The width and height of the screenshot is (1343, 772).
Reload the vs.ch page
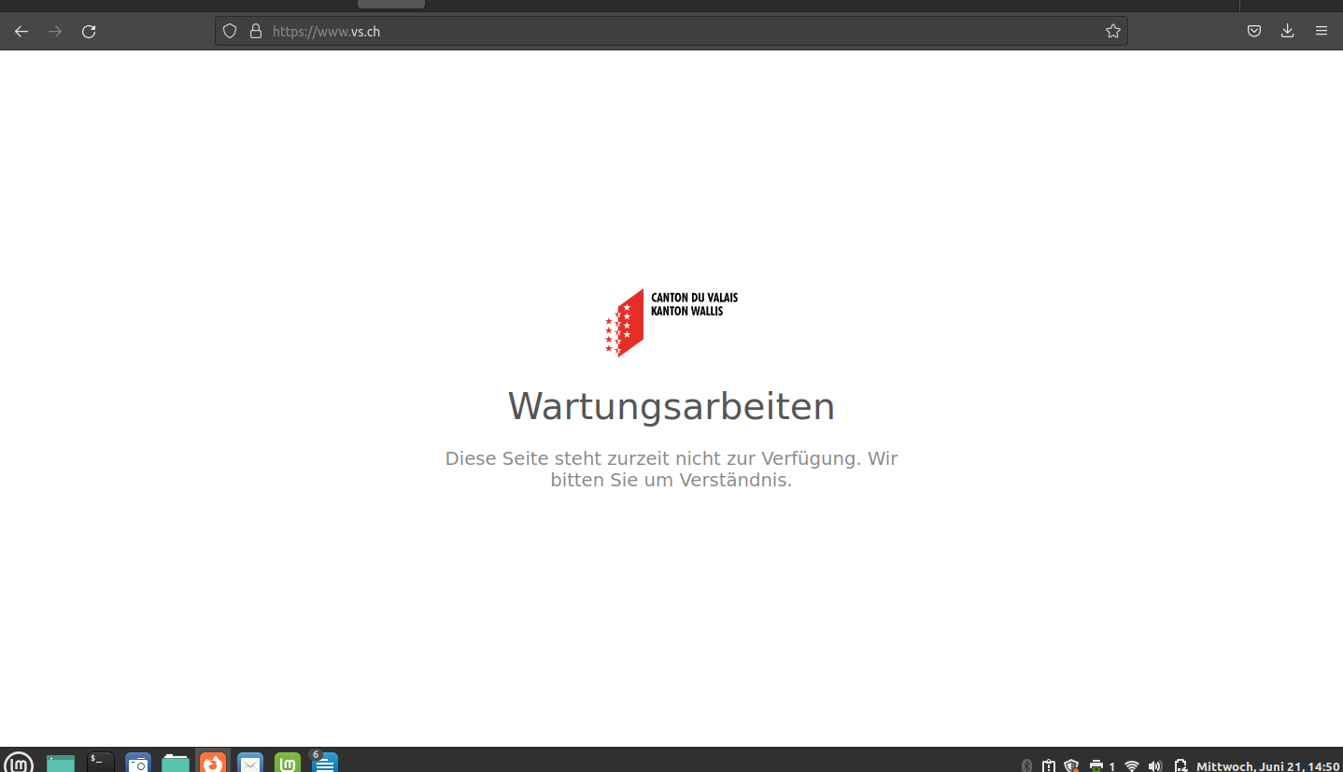pos(89,31)
